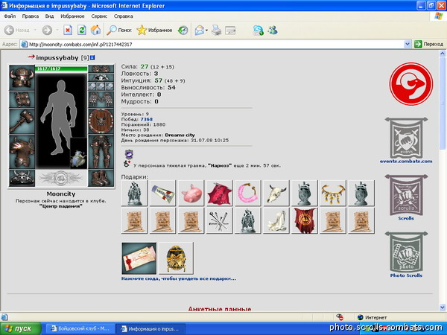Click the crossed nails gift
This screenshot has width=447, height=335.
click(x=219, y=220)
